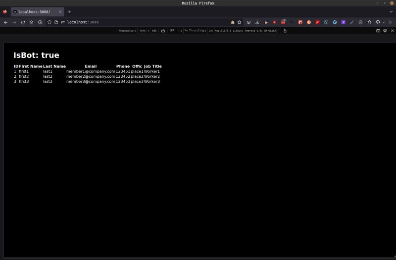396x260 pixels.
Task: Edit the viewport height field
Action: 154,31
